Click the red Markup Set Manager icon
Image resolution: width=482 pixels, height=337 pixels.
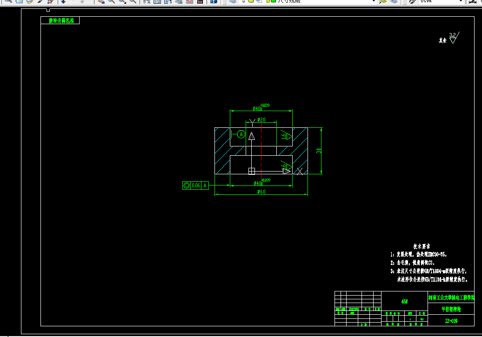(189, 1)
